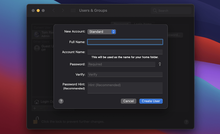Click the Verify password field
Screen dimensions: 220x134
pos(125,75)
